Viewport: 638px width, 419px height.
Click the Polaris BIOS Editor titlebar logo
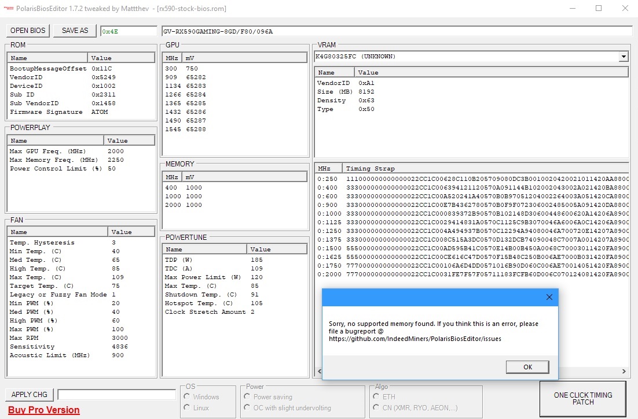[9, 8]
